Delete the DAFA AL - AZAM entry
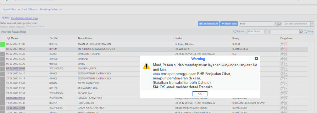The image size is (317, 113). pos(286,98)
